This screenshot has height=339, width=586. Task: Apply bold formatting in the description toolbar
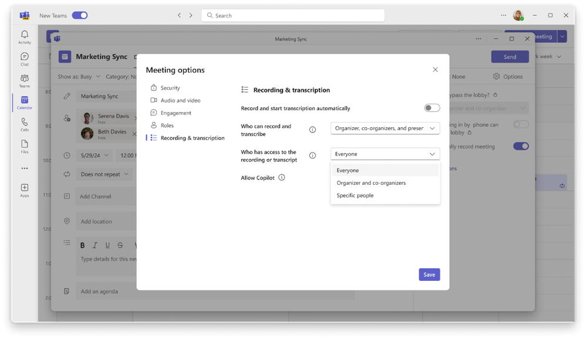(82, 245)
